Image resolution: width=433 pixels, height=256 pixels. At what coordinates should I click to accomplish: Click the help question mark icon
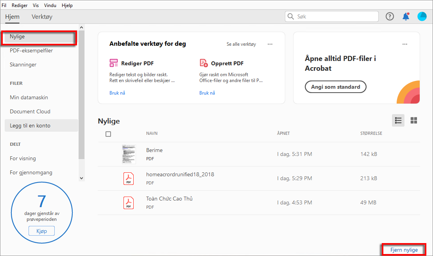point(390,16)
